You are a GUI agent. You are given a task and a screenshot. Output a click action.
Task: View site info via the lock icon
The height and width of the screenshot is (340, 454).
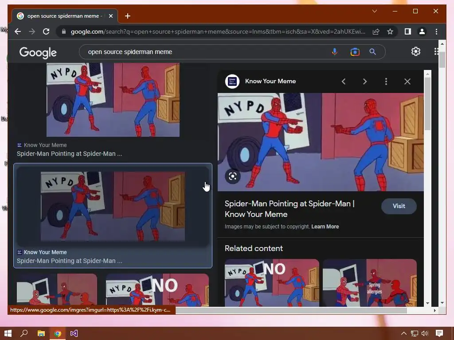click(64, 31)
